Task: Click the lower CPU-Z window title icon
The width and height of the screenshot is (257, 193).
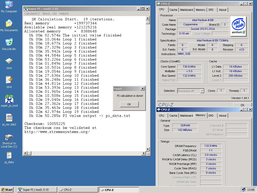Action: 159,110
